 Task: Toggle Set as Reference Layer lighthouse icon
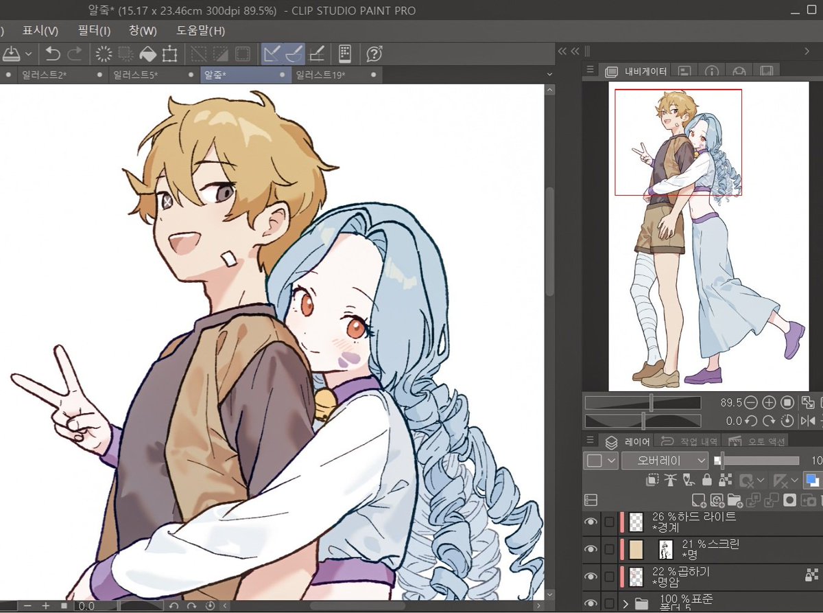[671, 480]
